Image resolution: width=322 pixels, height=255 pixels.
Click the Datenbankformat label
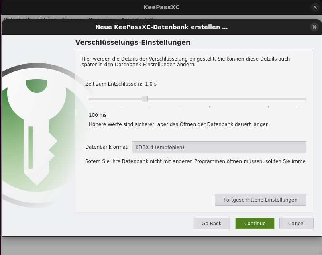pos(107,147)
